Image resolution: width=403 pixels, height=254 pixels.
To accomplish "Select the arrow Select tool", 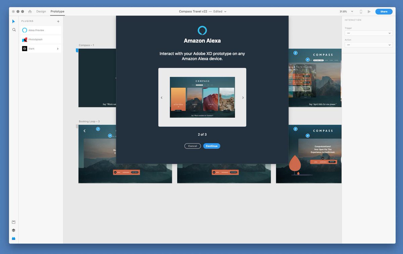I will [14, 22].
